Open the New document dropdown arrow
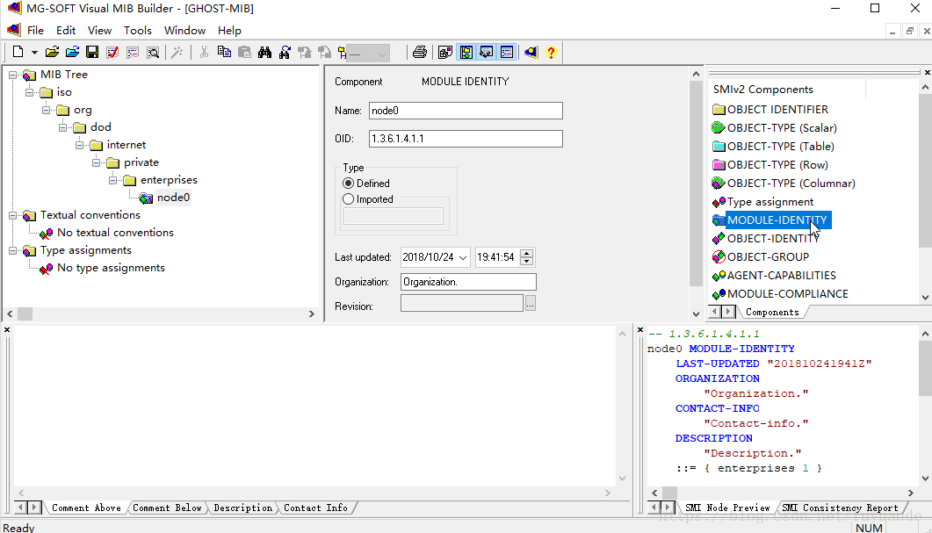 tap(34, 53)
